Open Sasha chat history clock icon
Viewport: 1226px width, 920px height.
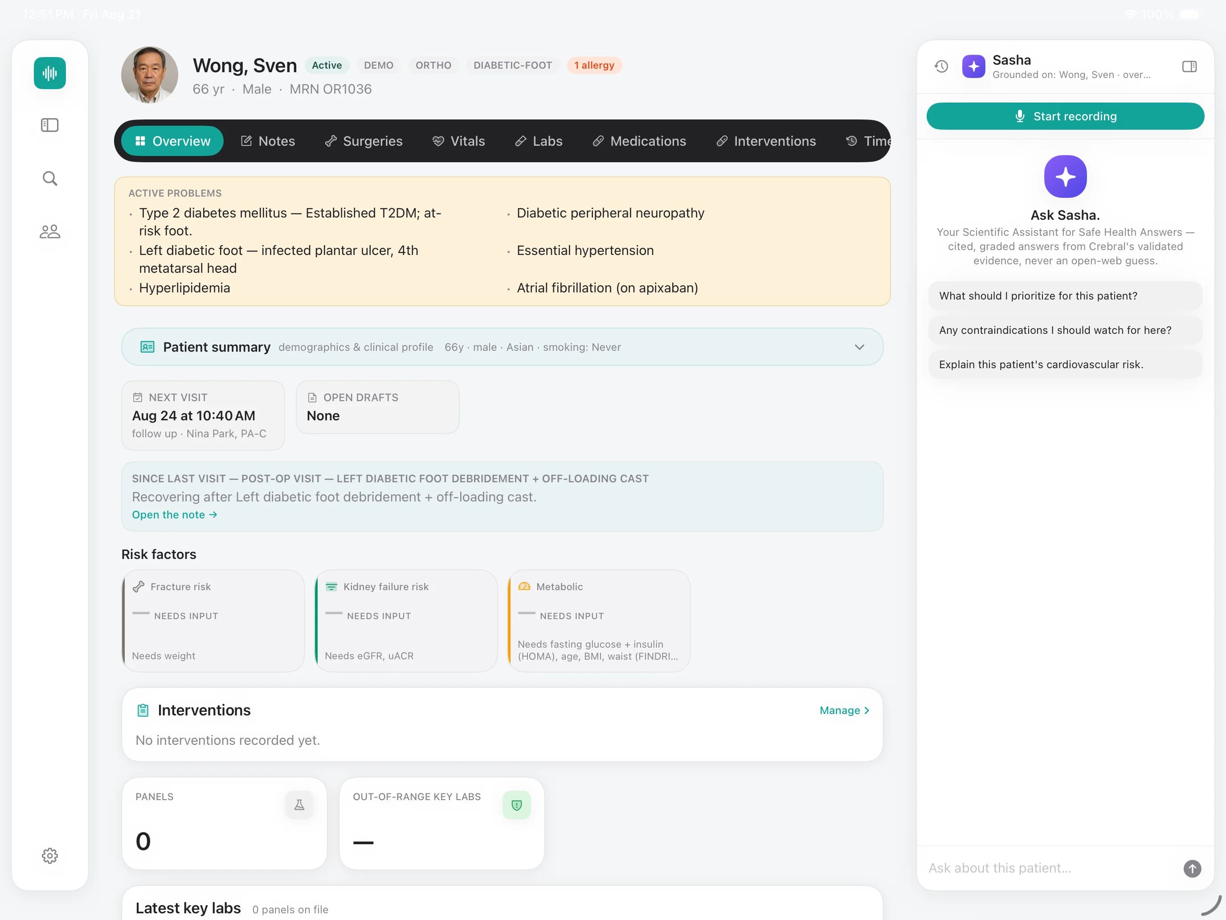point(941,66)
